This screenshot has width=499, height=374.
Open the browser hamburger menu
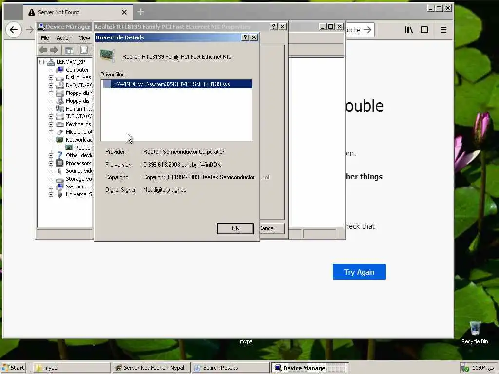click(443, 30)
